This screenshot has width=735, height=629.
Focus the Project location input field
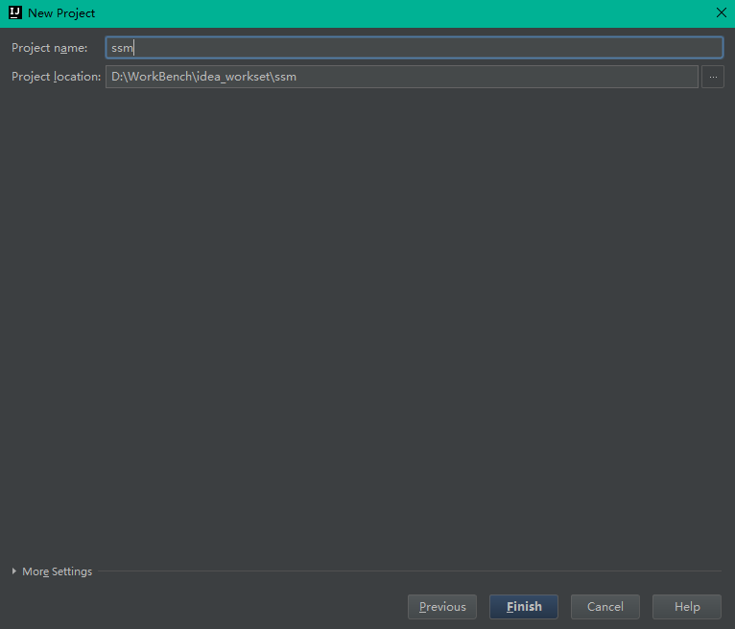[402, 77]
